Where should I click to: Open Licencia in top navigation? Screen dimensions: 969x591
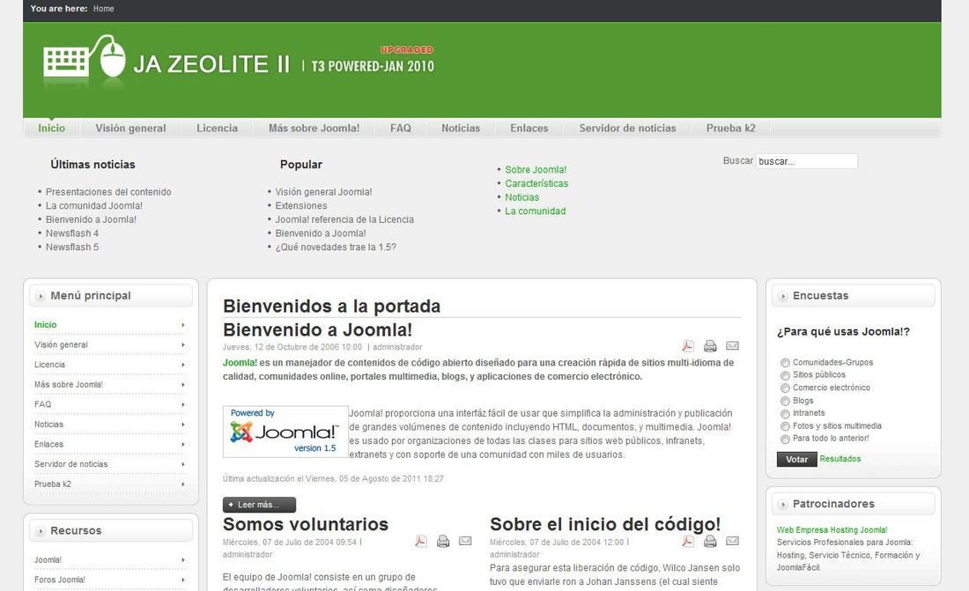217,128
